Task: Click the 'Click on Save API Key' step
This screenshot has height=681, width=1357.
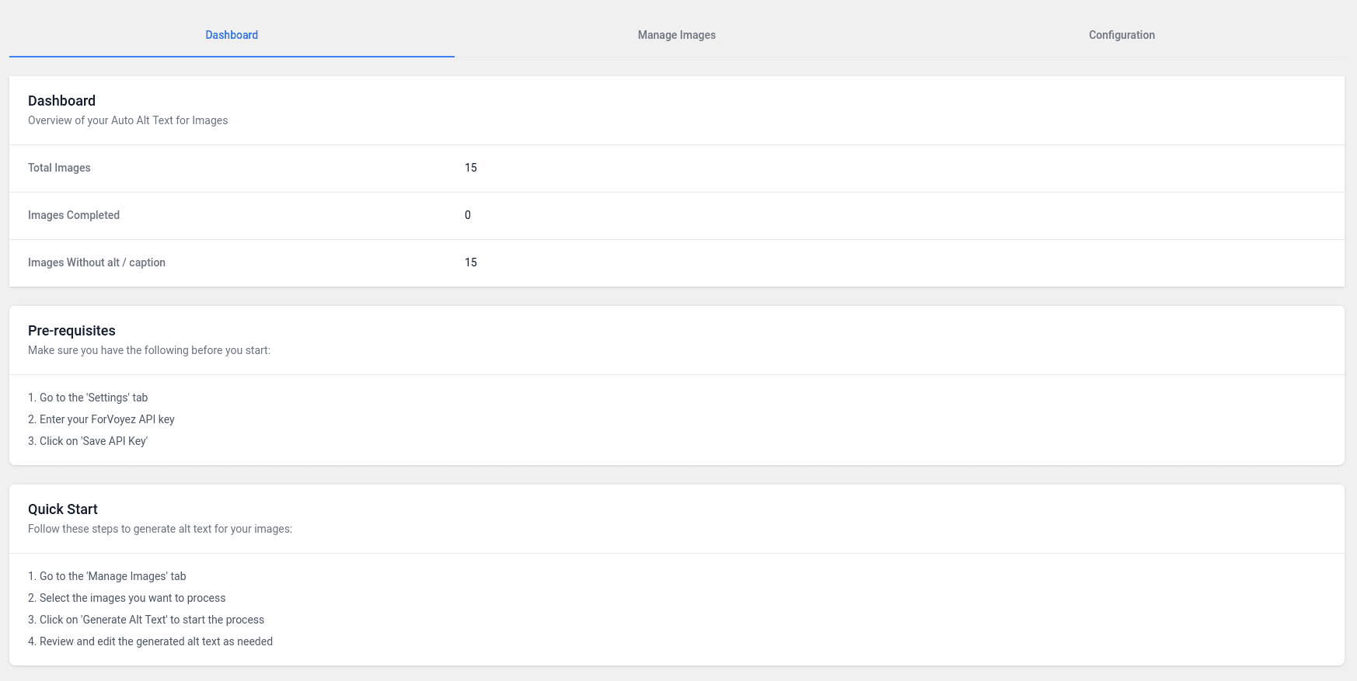Action: coord(88,441)
